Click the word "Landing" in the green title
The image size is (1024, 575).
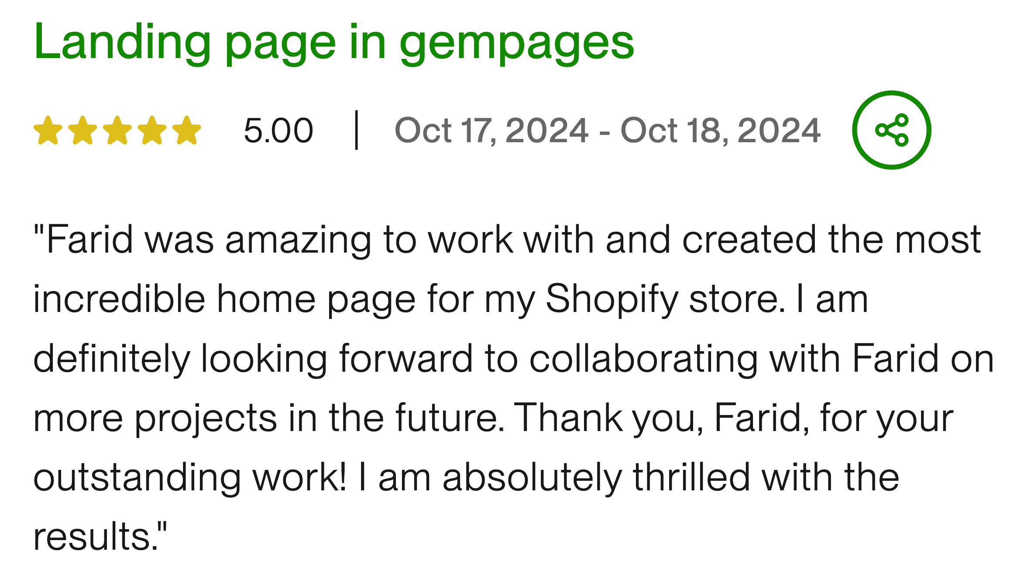pyautogui.click(x=122, y=43)
